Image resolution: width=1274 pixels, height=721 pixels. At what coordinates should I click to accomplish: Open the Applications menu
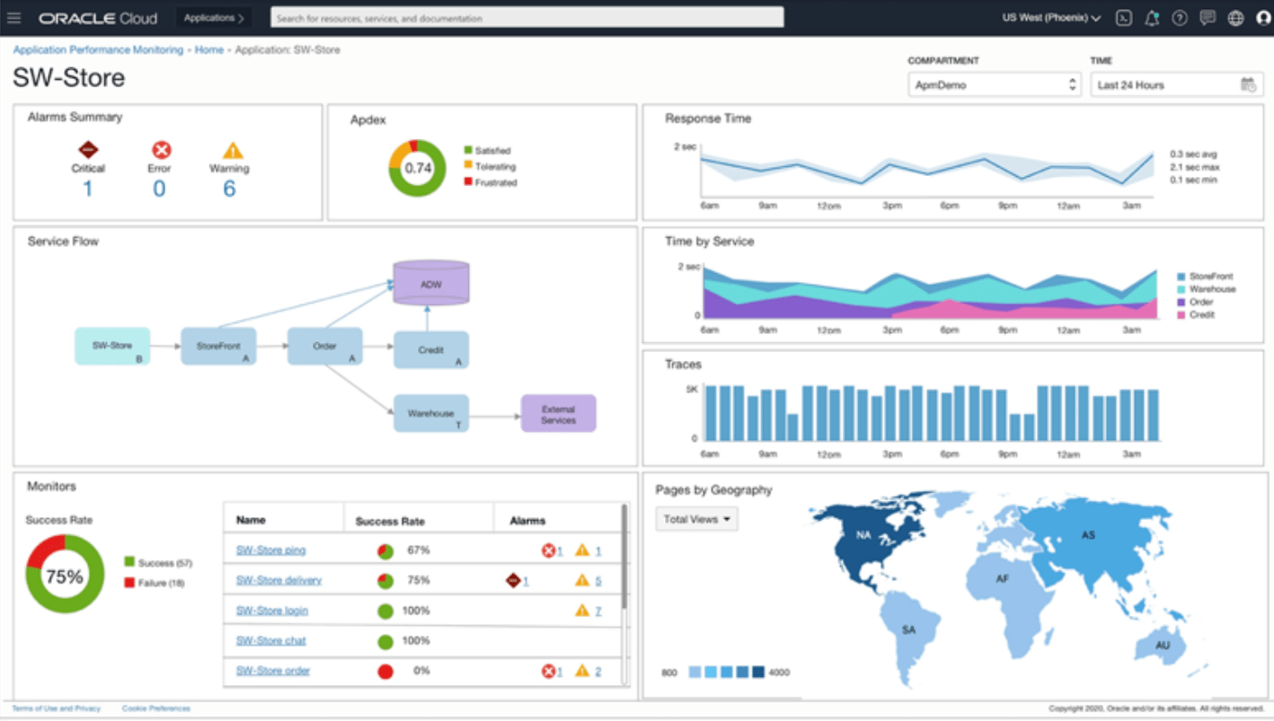coord(213,17)
